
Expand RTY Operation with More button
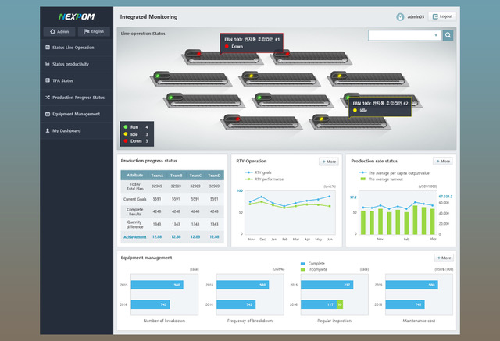(328, 162)
